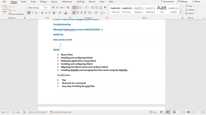This screenshot has height=115, width=206.
Task: Start a multilevel list
Action: pyautogui.click(x=86, y=8)
